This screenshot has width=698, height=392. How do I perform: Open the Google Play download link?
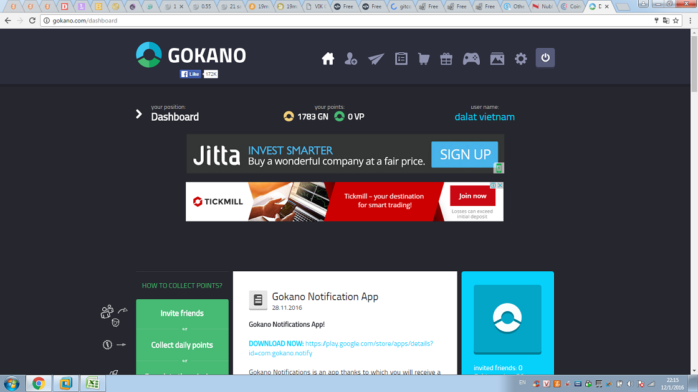[x=341, y=348]
